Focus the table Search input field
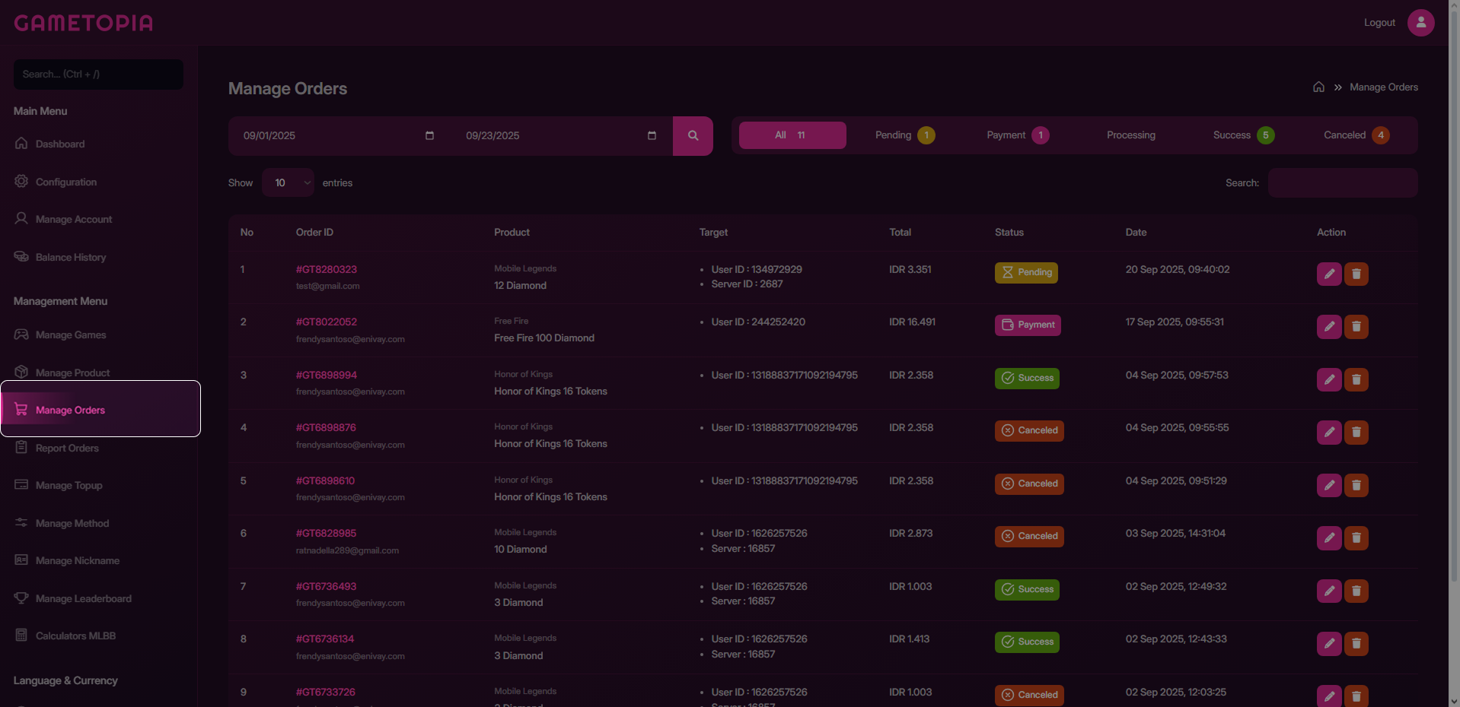Screen dimensions: 1460x707 [1343, 182]
